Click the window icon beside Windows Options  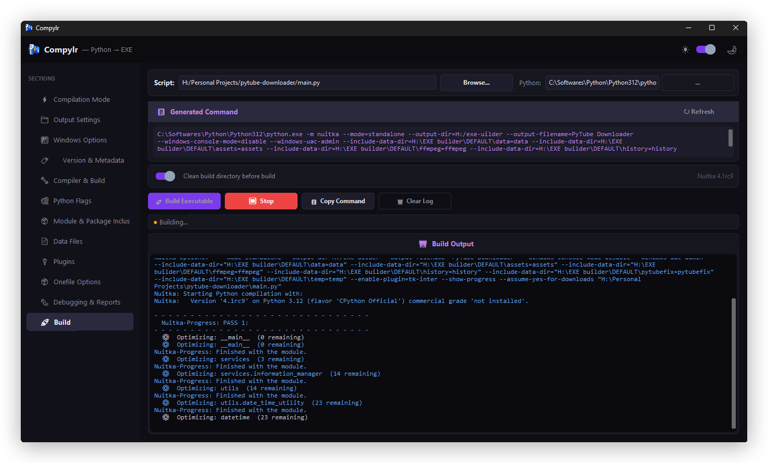point(45,140)
